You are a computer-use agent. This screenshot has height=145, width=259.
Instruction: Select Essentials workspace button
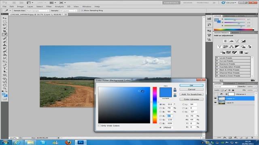(x=171, y=3)
